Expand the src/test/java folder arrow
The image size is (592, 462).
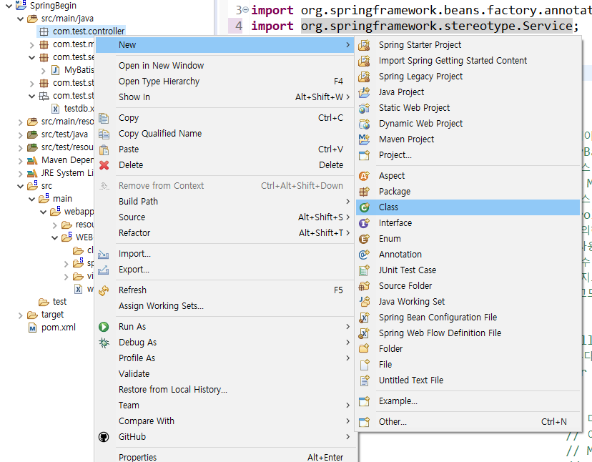click(21, 135)
